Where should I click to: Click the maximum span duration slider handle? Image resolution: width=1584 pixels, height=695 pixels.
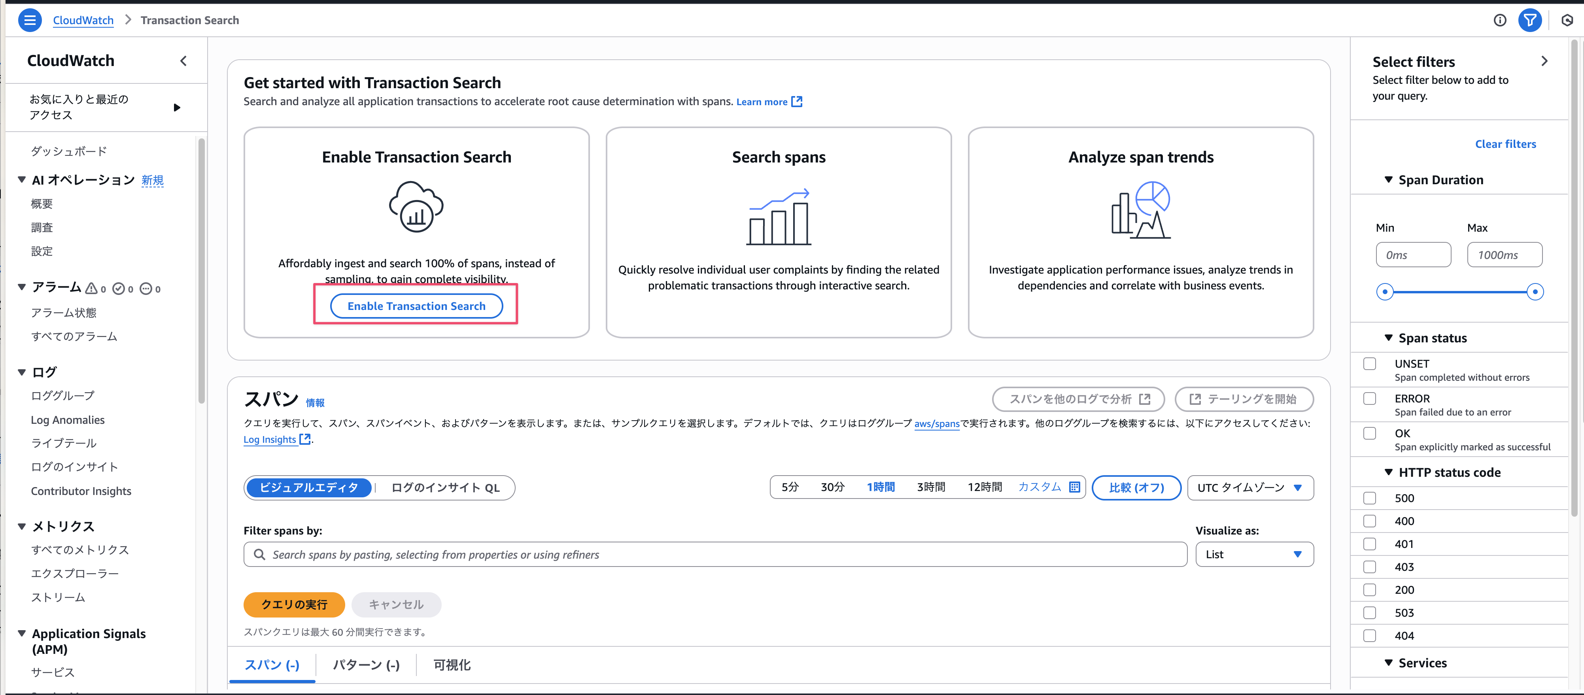(x=1535, y=291)
